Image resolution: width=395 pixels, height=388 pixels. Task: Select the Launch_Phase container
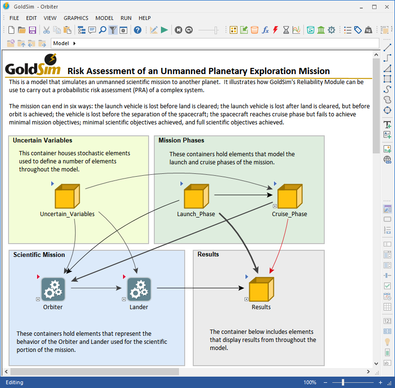pyautogui.click(x=197, y=196)
